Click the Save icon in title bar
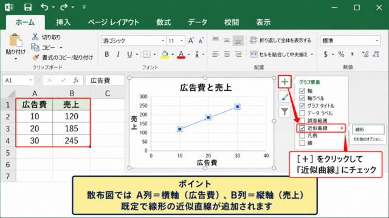 (28, 7)
